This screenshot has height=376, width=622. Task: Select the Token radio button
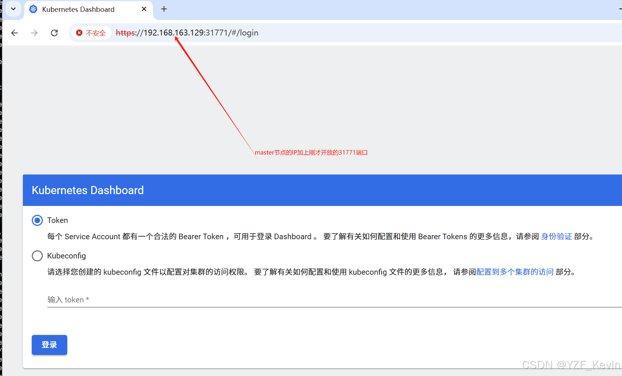click(37, 220)
